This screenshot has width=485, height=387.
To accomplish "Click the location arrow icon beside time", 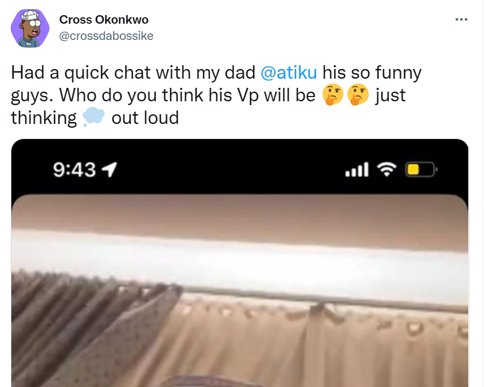I will click(x=110, y=169).
